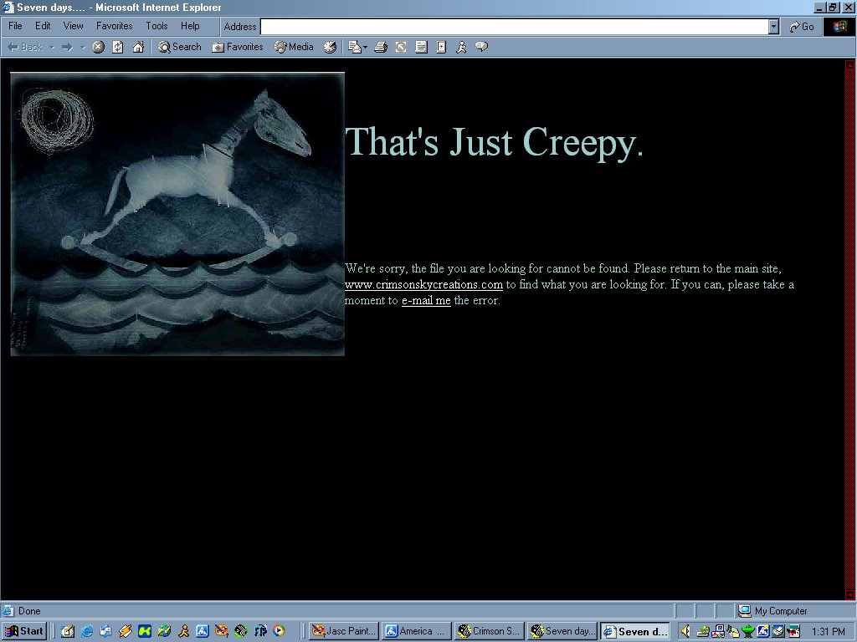Open the Help menu

[190, 26]
